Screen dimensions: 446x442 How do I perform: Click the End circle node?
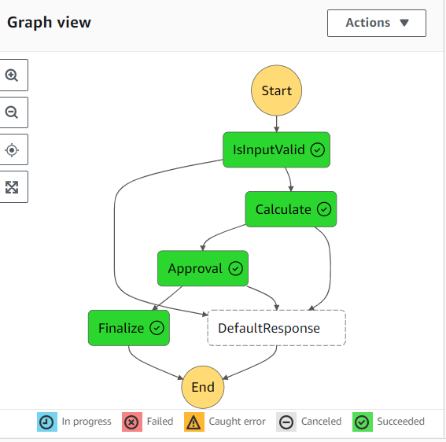(x=203, y=387)
